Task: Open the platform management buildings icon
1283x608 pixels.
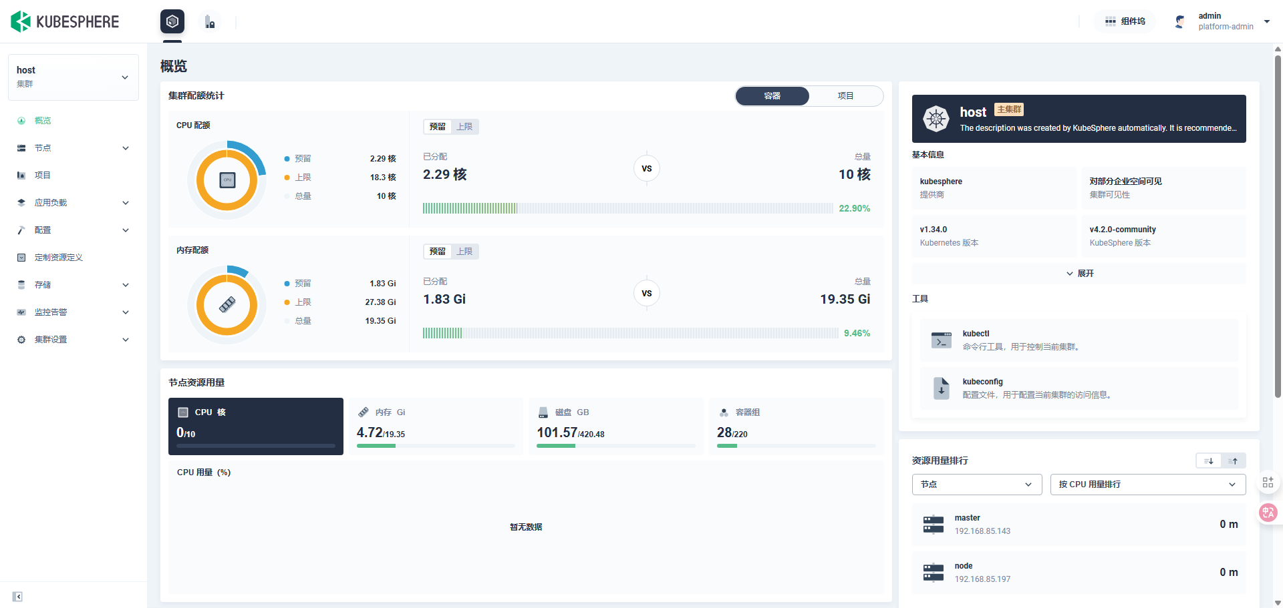Action: pos(210,22)
